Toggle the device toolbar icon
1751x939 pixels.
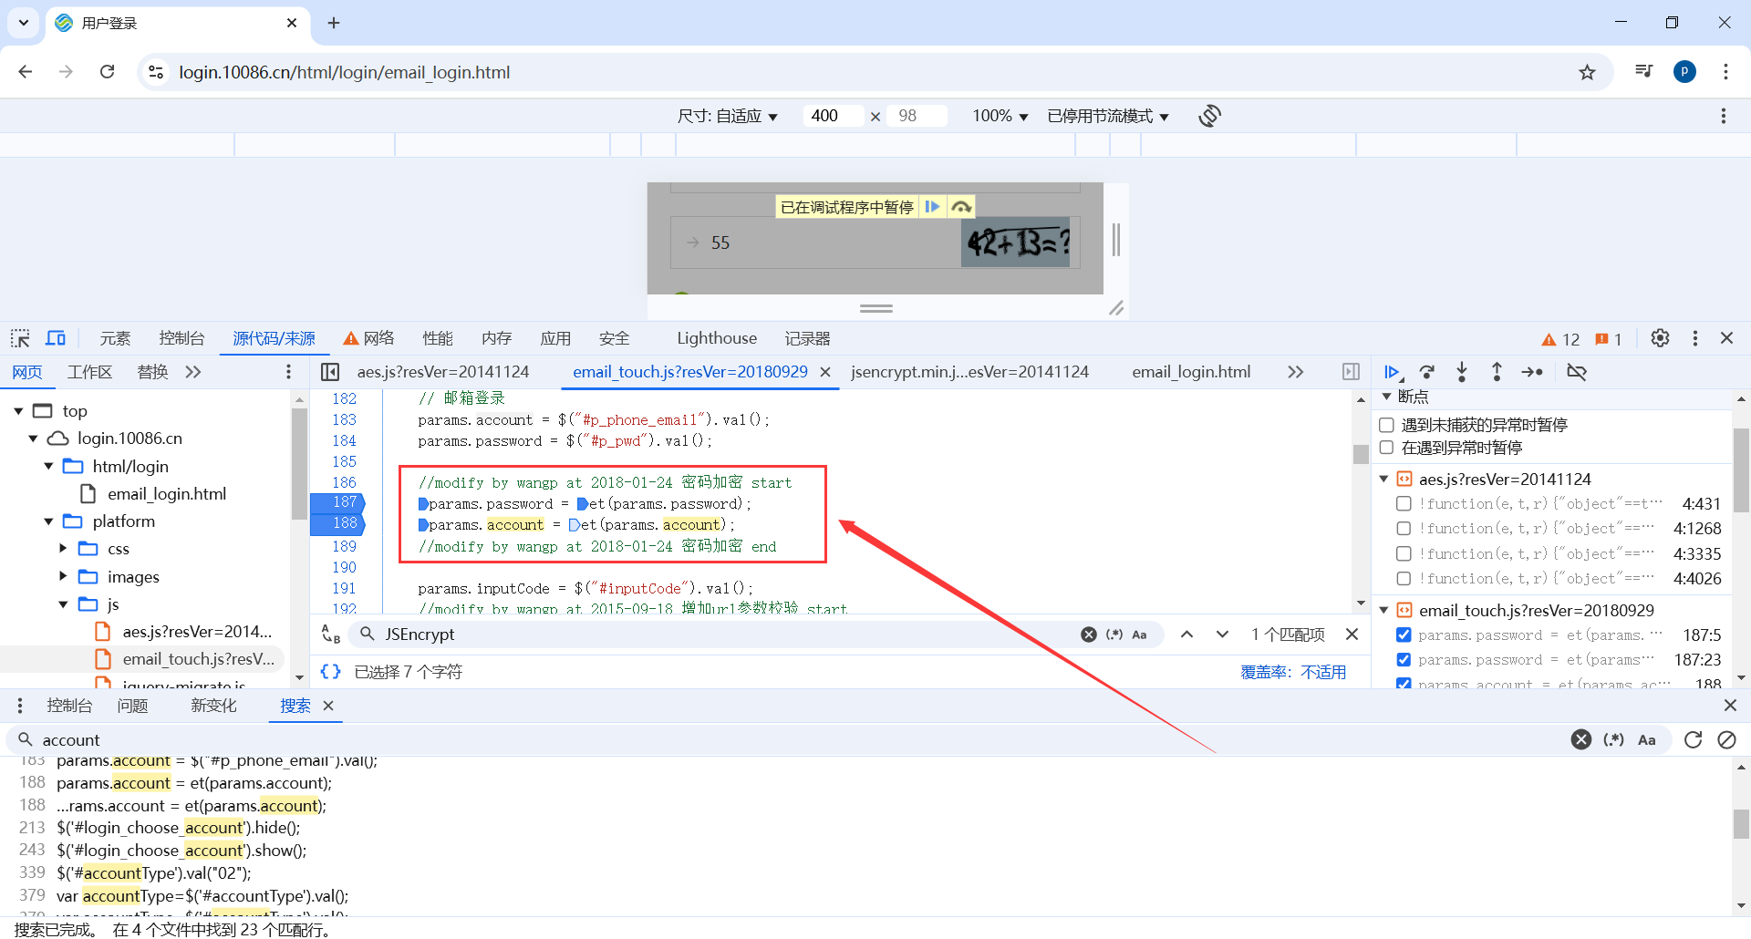click(x=56, y=338)
